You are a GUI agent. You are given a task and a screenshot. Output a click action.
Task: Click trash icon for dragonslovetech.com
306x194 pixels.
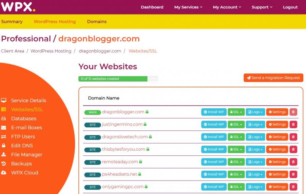(293, 137)
